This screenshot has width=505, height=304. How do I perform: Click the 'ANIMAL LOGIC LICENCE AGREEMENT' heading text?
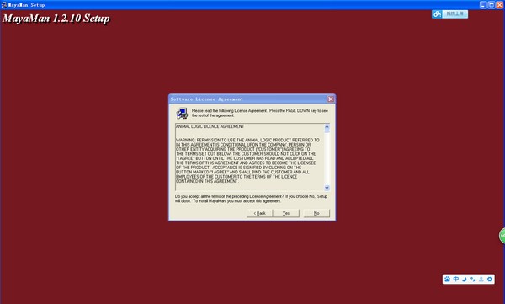[210, 126]
